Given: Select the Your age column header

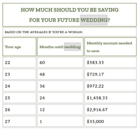Looking at the screenshot, I should point(19,47).
